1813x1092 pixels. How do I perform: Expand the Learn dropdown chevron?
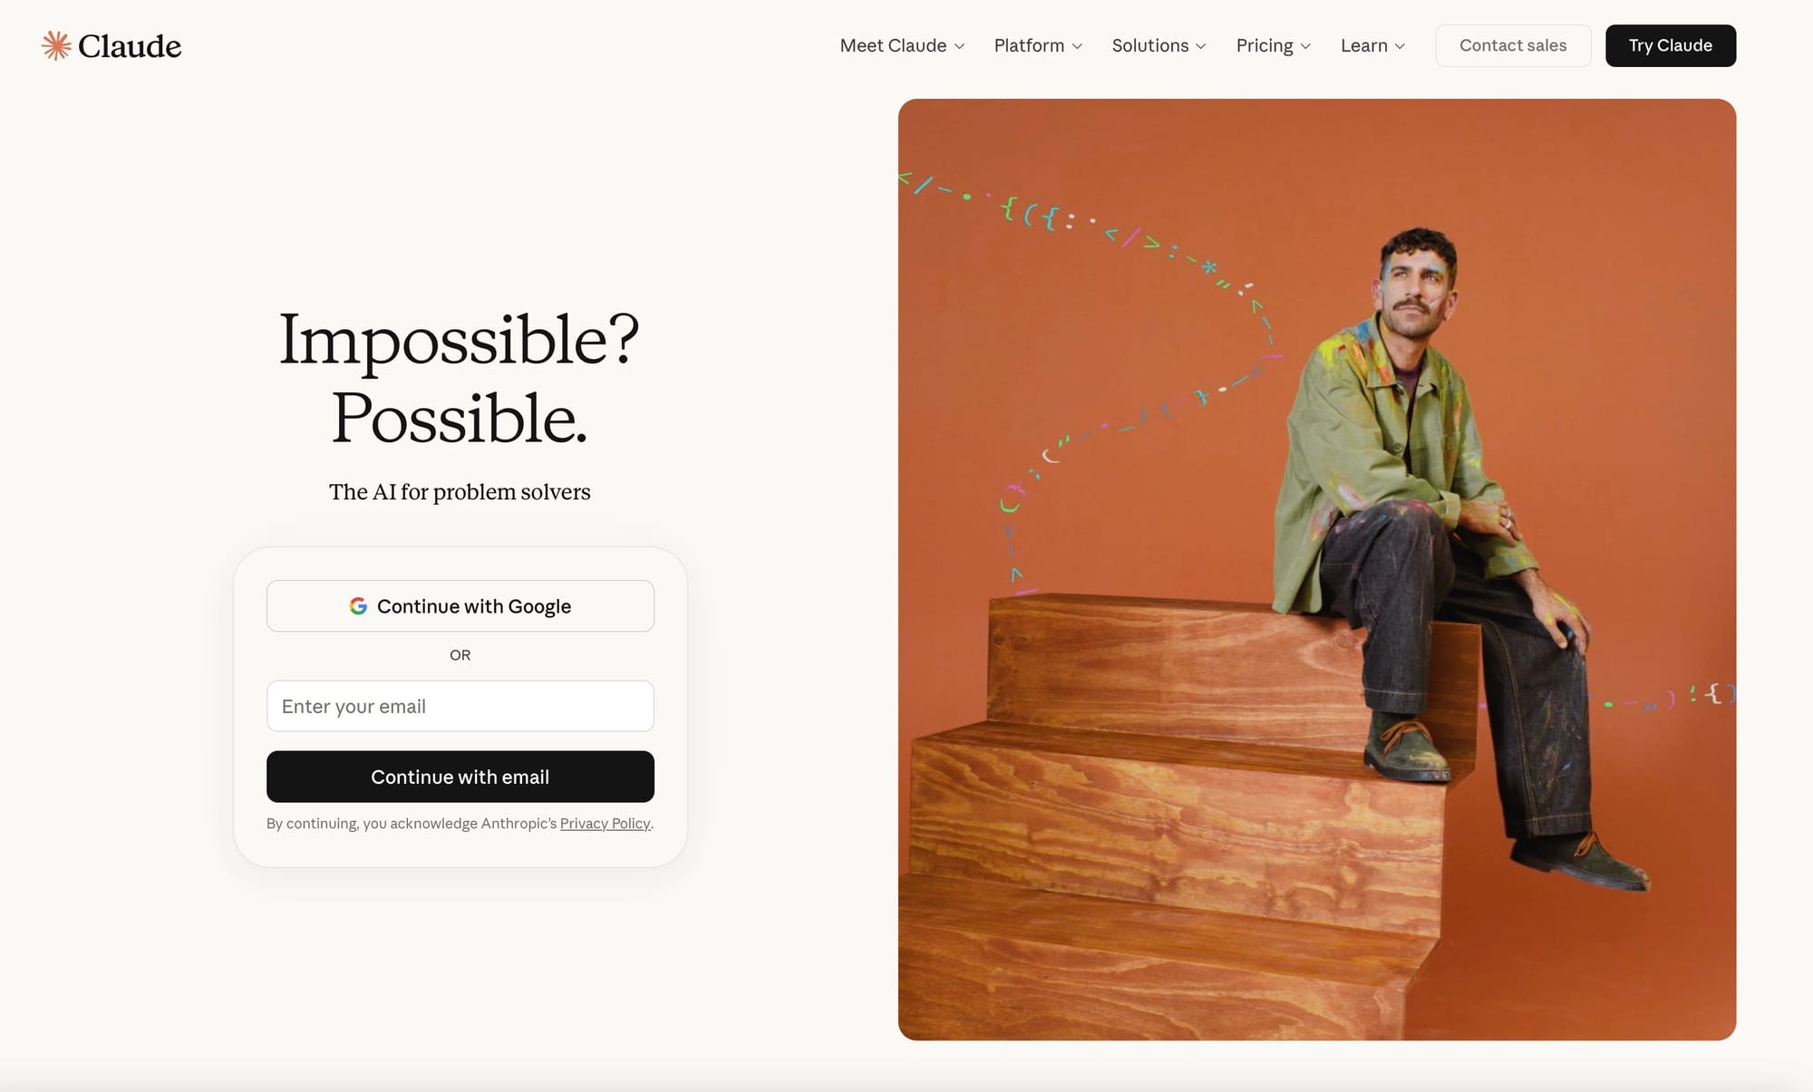point(1400,46)
